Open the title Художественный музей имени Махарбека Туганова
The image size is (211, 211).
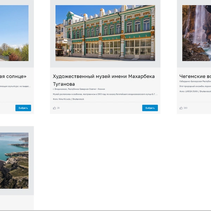point(104,80)
